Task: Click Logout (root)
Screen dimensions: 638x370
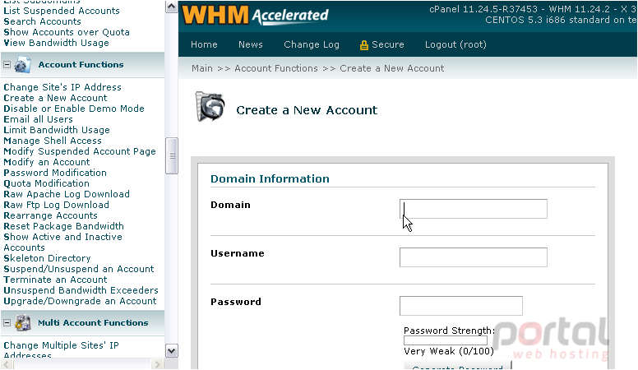Action: coord(455,44)
